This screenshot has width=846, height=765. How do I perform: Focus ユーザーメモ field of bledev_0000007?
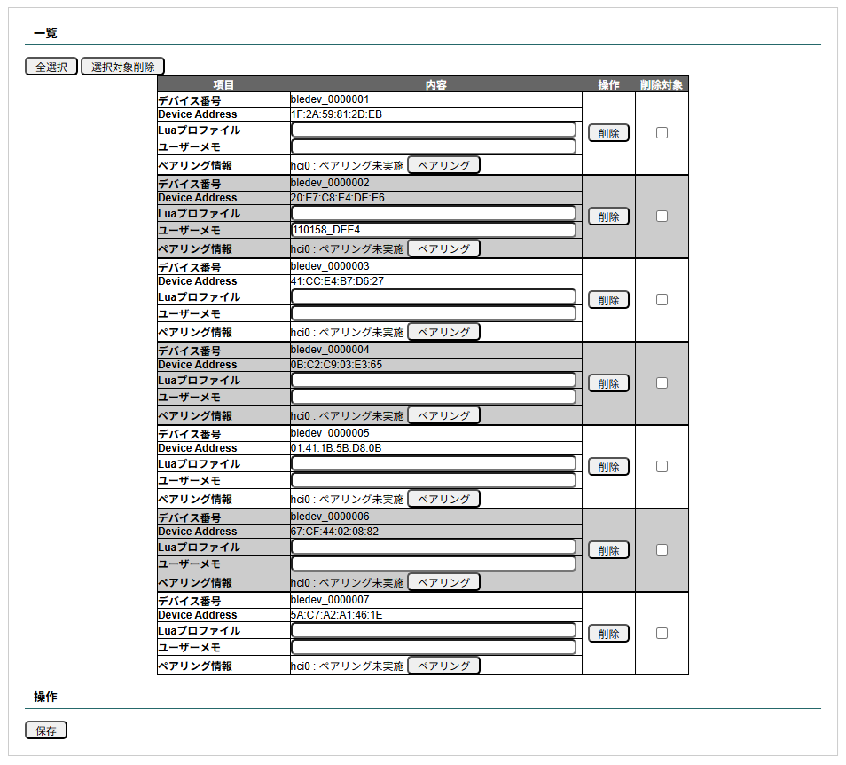point(434,647)
